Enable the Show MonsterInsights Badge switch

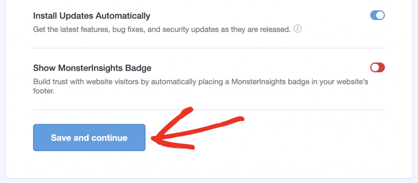pos(378,68)
